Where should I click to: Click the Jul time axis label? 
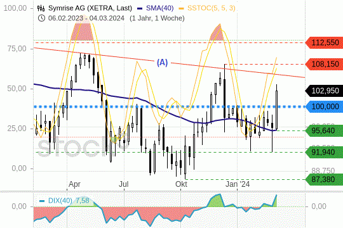coord(124,184)
